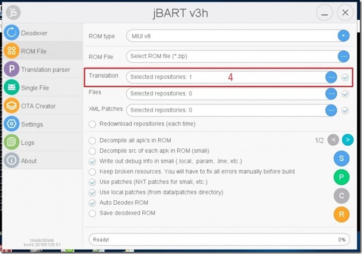This screenshot has height=254, width=362.
Task: Enable Save deodexed ROM
Action: pyautogui.click(x=92, y=213)
